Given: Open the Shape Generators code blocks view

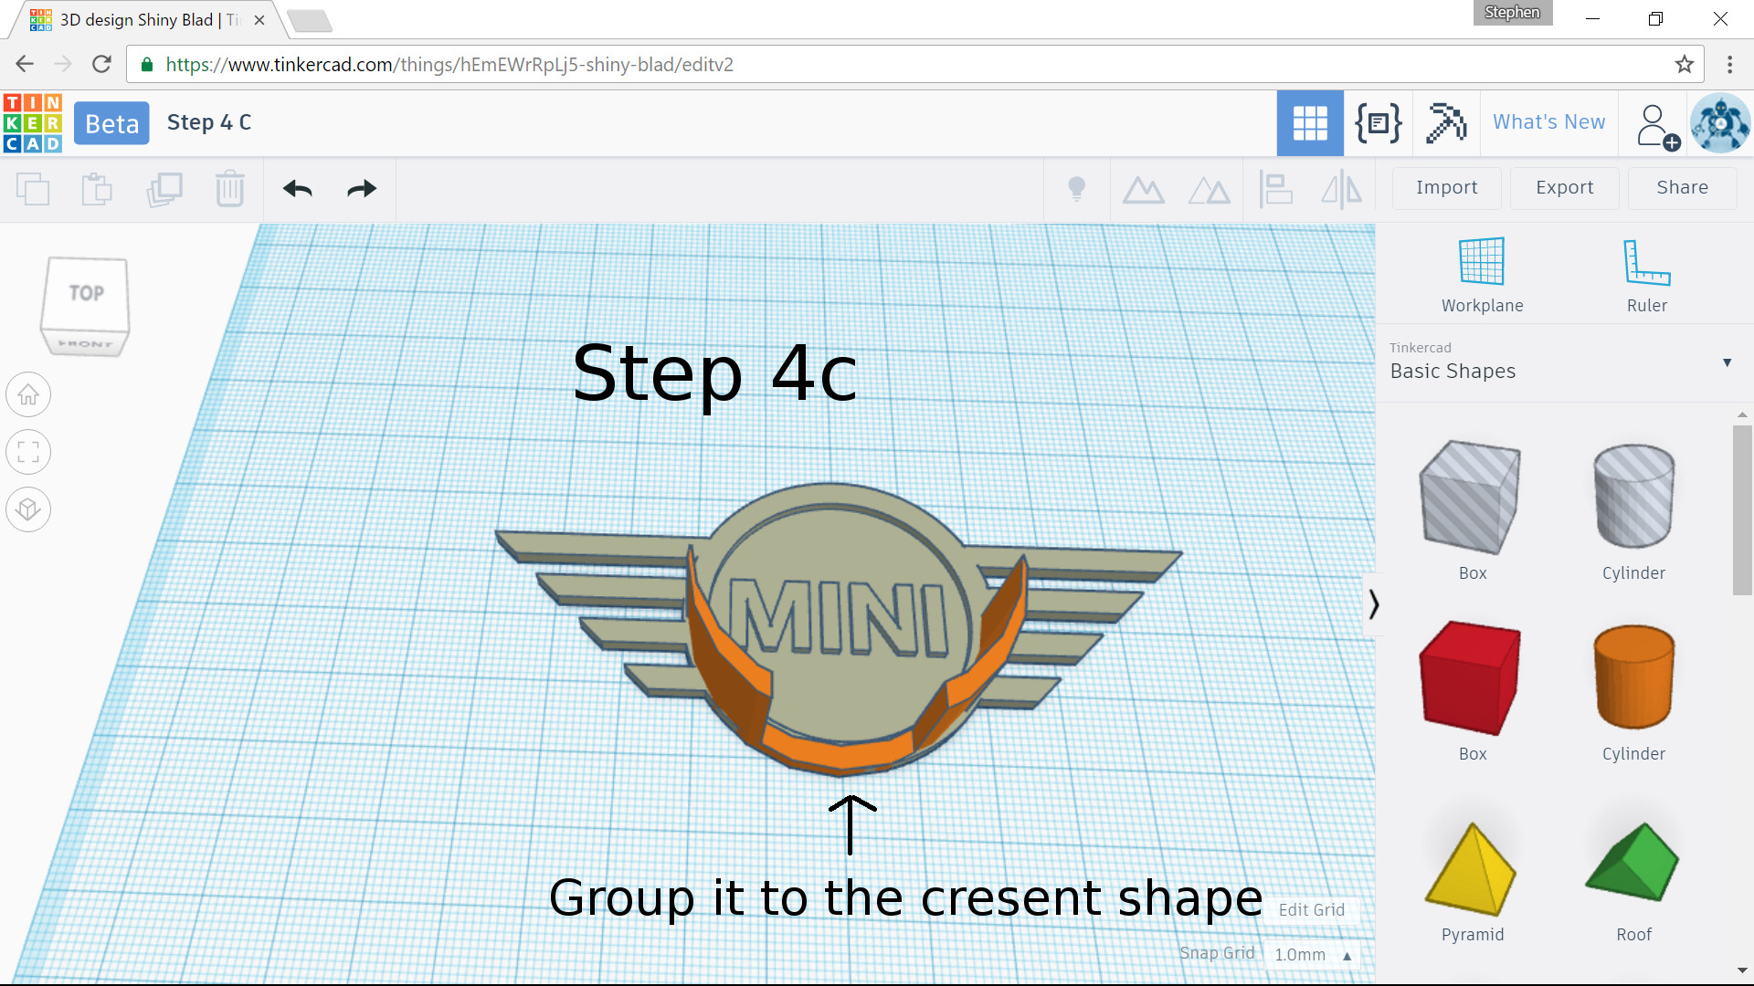Looking at the screenshot, I should tap(1378, 123).
